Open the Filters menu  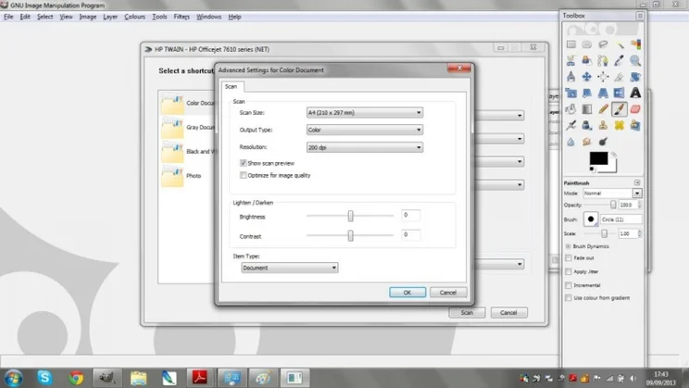[182, 17]
